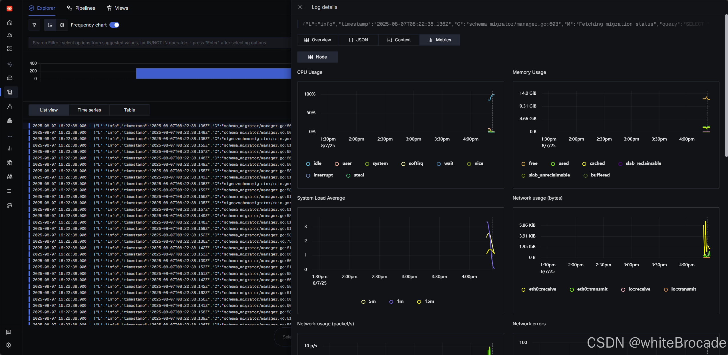Open the binoculars sidebar icon
Image resolution: width=728 pixels, height=355 pixels.
(x=10, y=177)
